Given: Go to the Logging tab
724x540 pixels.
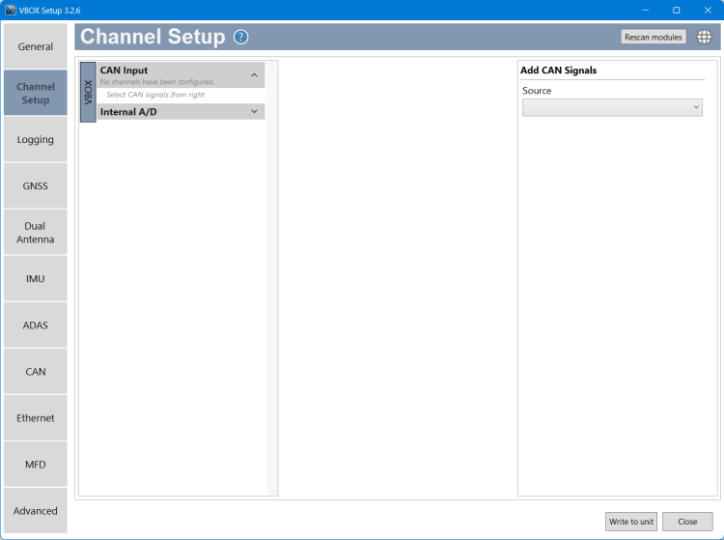Looking at the screenshot, I should [36, 139].
